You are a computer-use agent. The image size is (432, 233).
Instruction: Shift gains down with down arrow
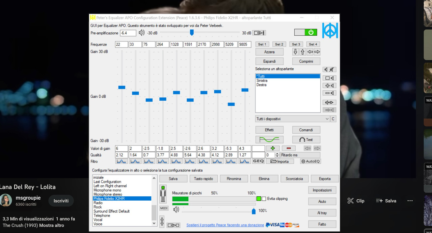[x=296, y=52]
